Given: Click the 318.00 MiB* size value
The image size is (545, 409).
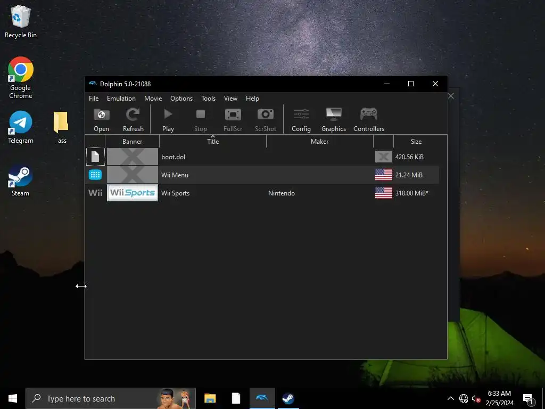Looking at the screenshot, I should click(x=412, y=193).
